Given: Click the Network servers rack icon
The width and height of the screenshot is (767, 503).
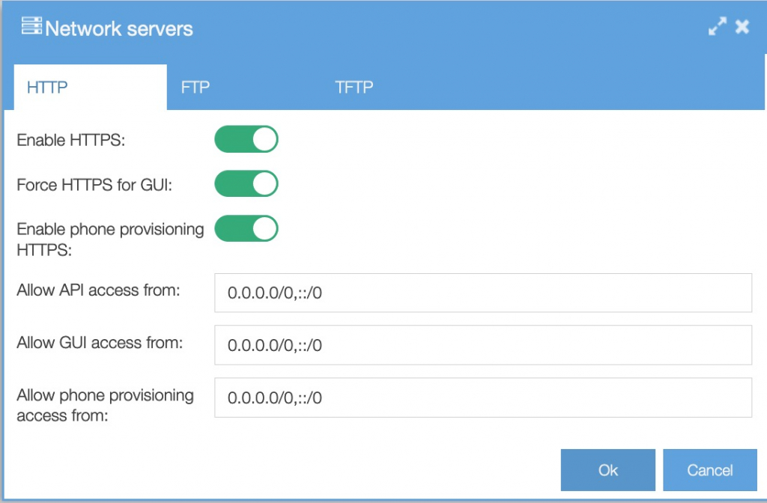Looking at the screenshot, I should (31, 28).
